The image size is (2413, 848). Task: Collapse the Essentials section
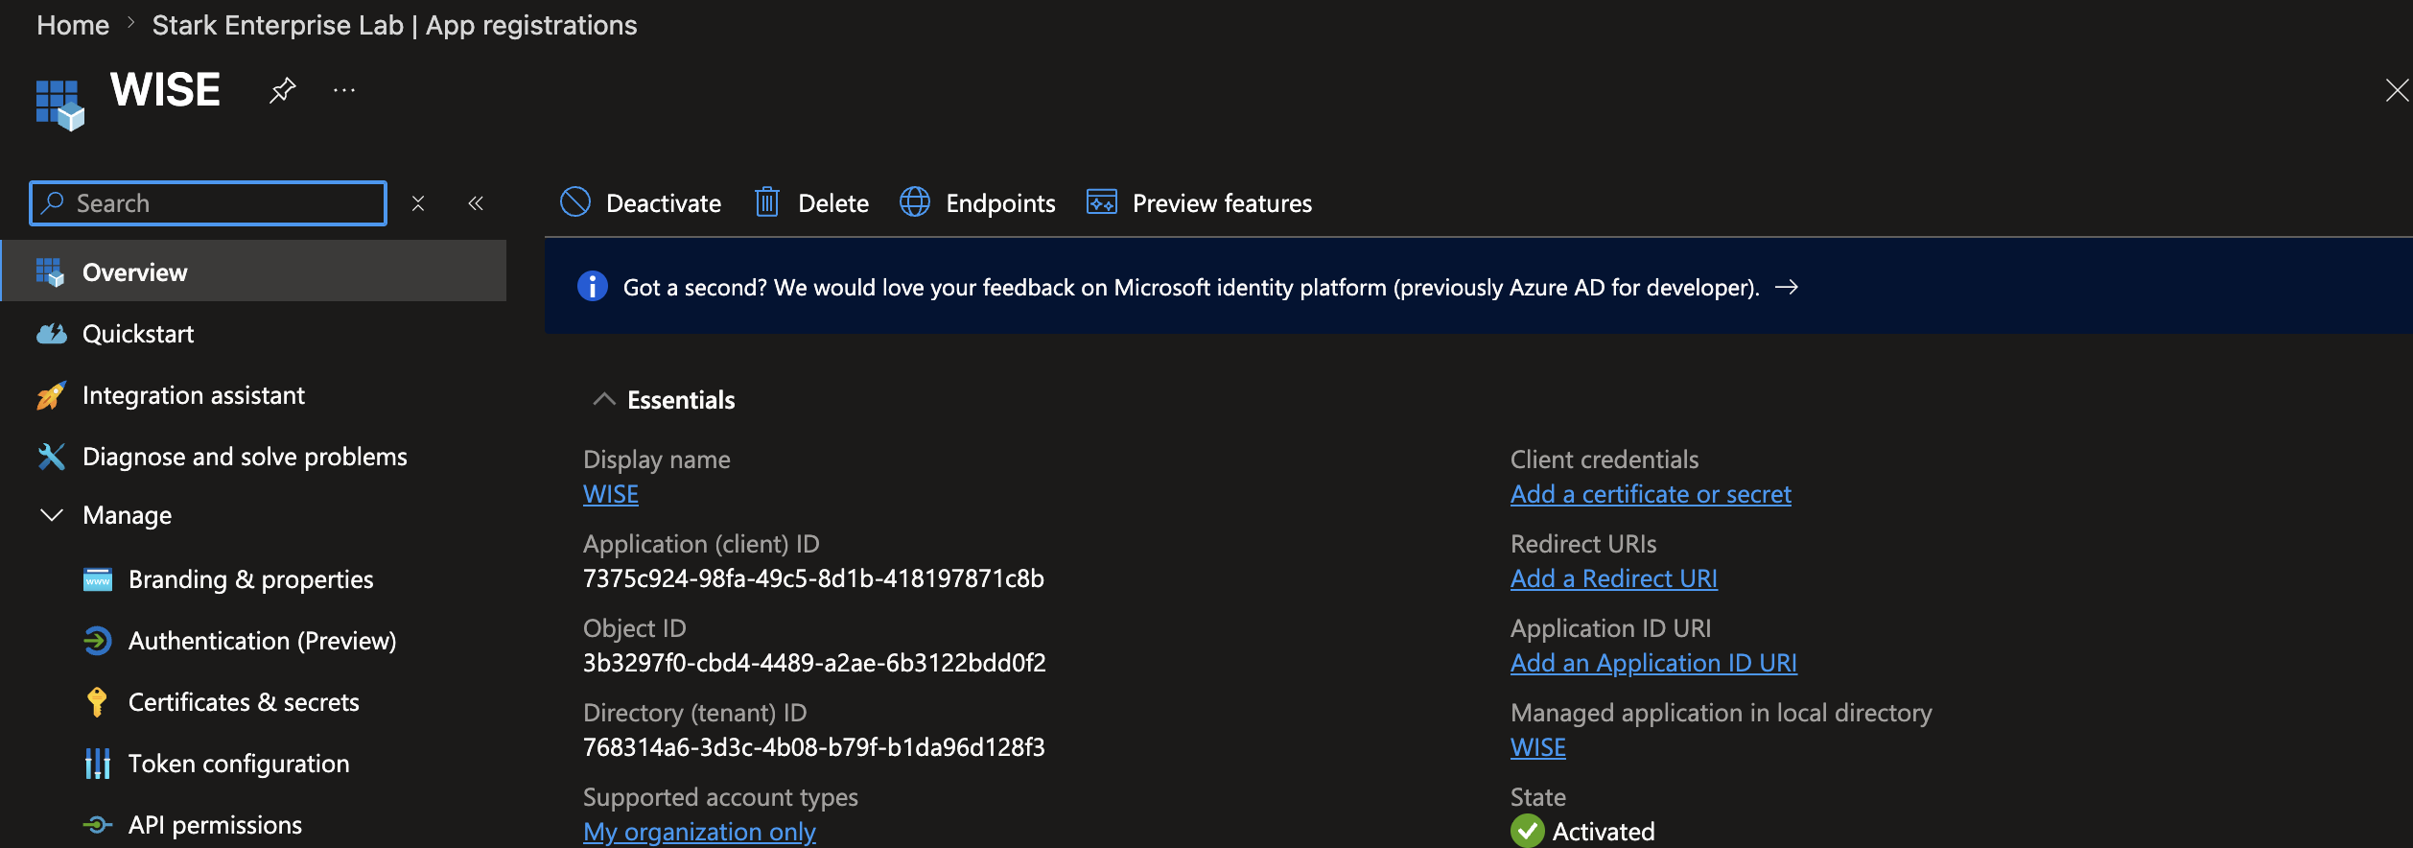604,399
